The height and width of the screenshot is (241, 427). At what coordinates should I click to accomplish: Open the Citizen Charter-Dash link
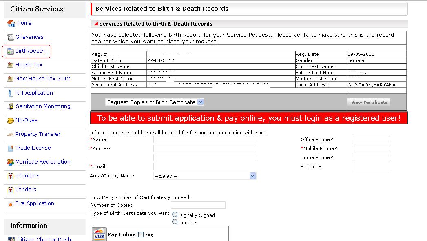tap(44, 239)
